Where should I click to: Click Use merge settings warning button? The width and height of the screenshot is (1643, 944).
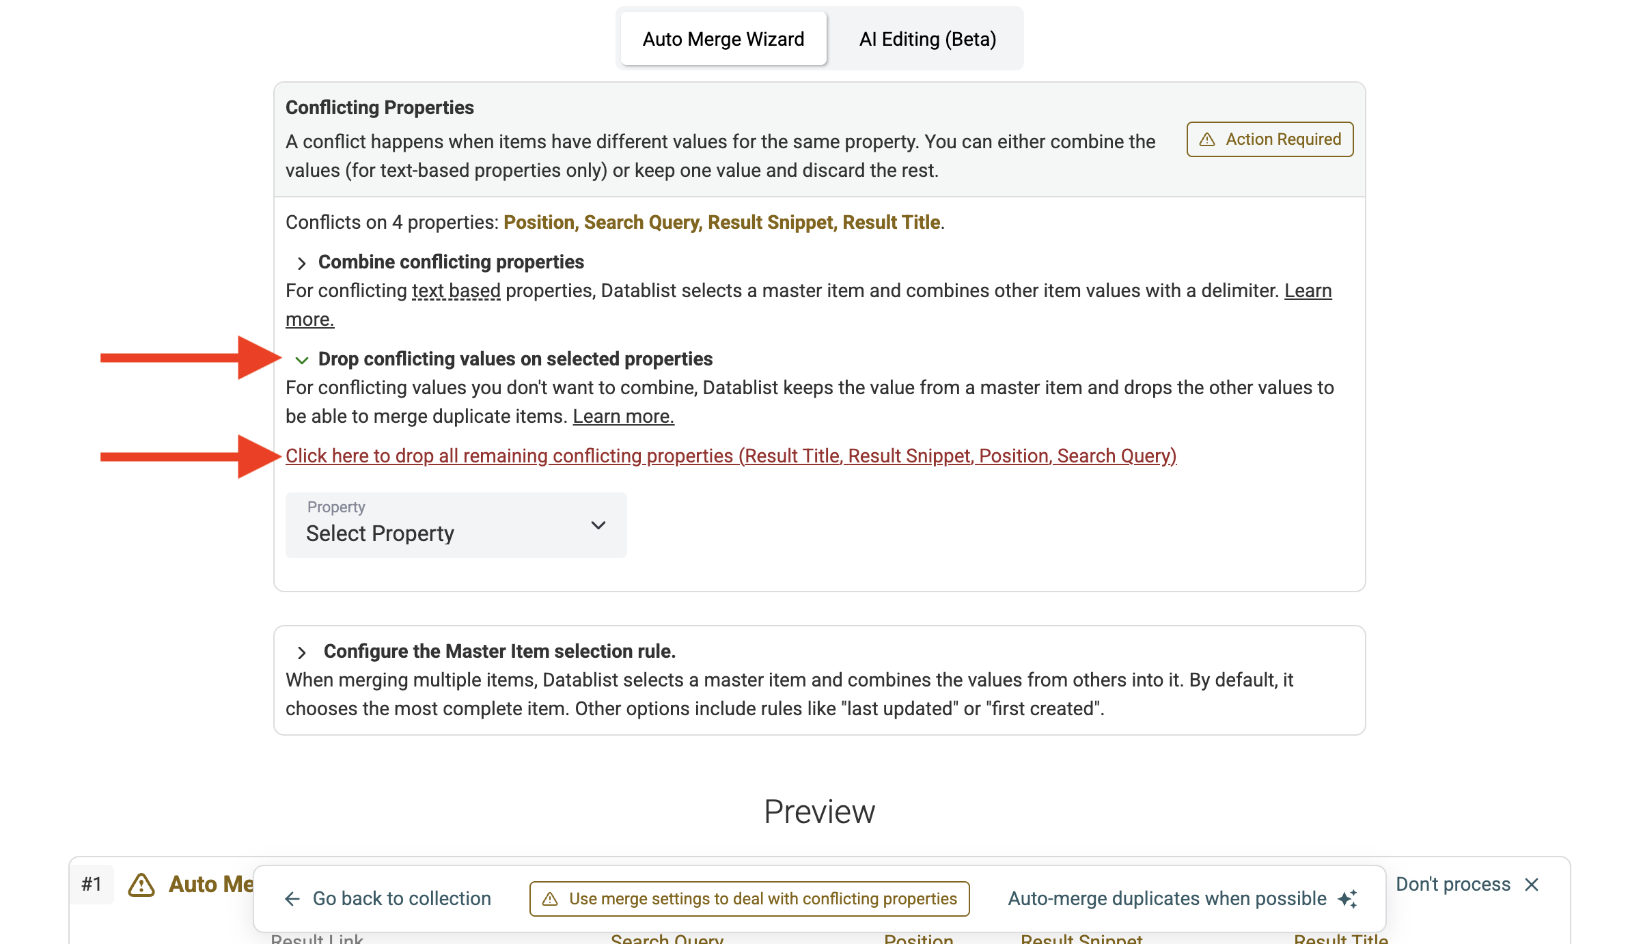pyautogui.click(x=749, y=899)
